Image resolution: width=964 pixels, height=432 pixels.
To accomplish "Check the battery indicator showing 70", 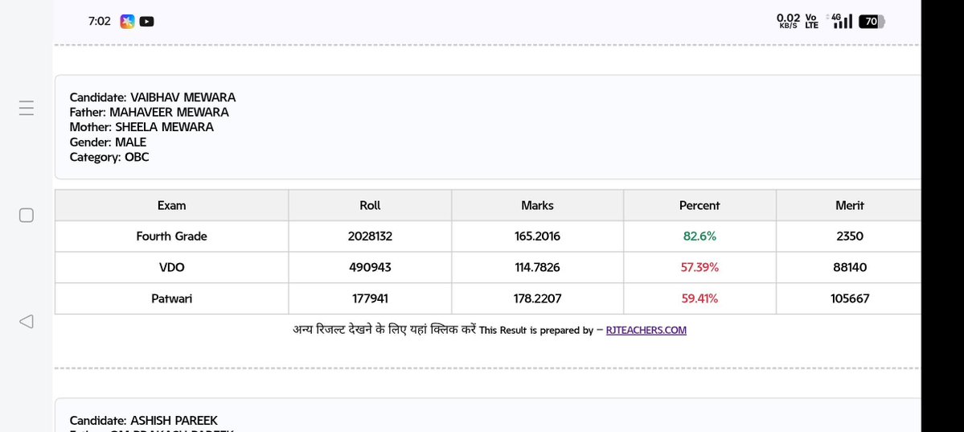I will coord(872,22).
